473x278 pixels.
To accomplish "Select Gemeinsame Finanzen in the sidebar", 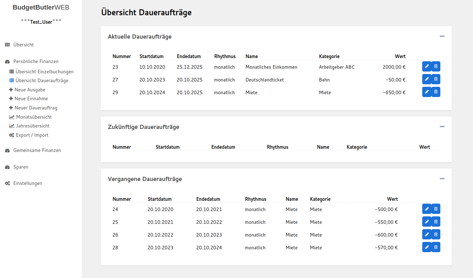I will tap(37, 150).
